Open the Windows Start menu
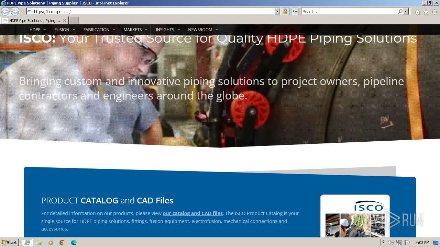Image resolution: width=440 pixels, height=247 pixels. (x=9, y=242)
